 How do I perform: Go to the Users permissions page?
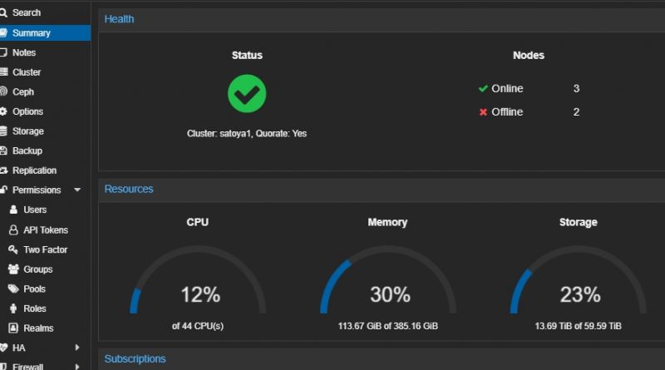click(35, 210)
